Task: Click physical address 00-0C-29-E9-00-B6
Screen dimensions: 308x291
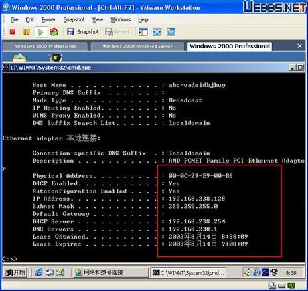Action: (200, 176)
